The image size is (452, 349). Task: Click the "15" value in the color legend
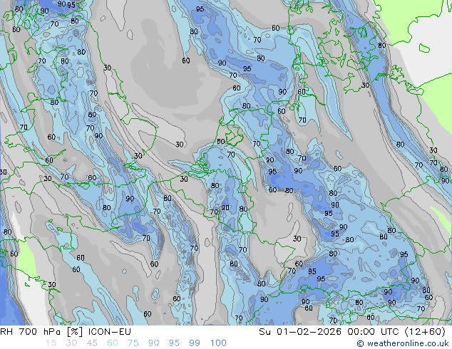point(51,343)
